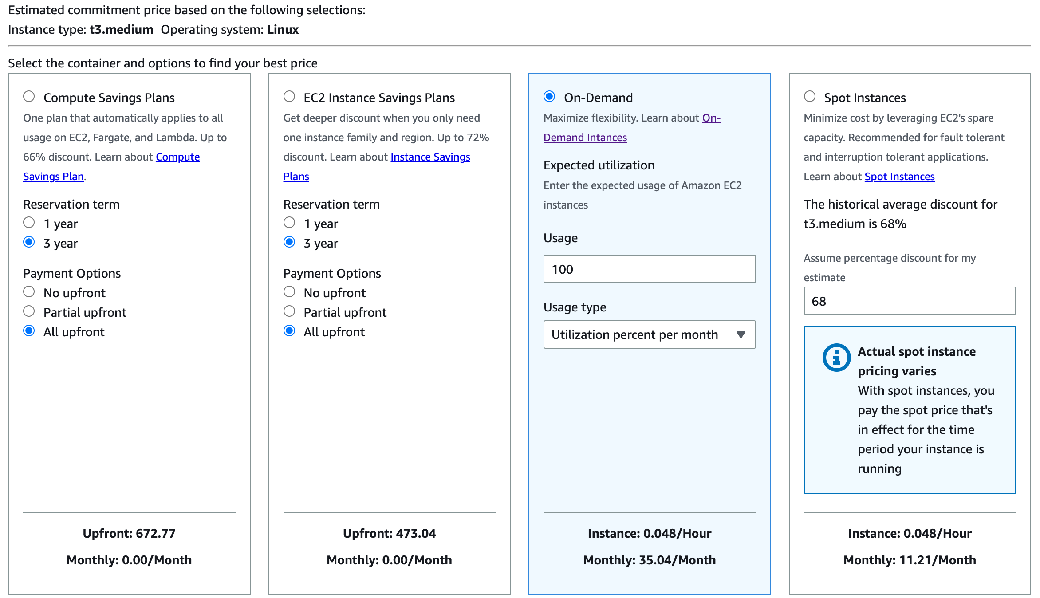This screenshot has width=1040, height=598.
Task: Select the EC2 Instance Savings Plans option
Action: click(x=289, y=96)
